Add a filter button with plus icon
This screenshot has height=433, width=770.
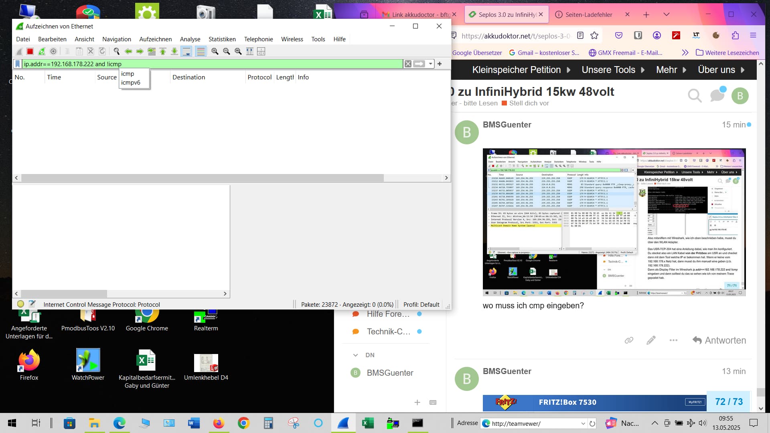(440, 64)
